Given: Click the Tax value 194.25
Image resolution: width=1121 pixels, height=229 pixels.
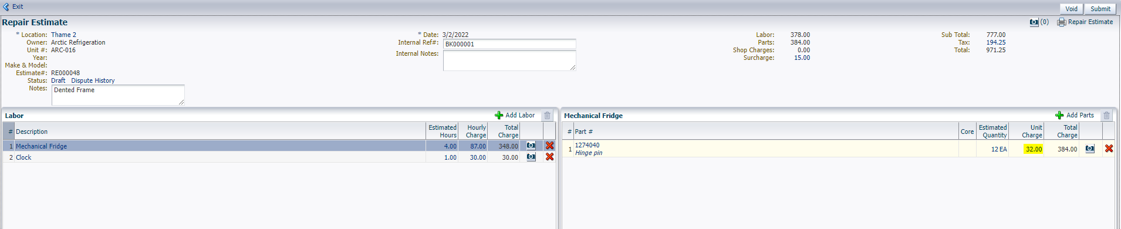Looking at the screenshot, I should (996, 43).
